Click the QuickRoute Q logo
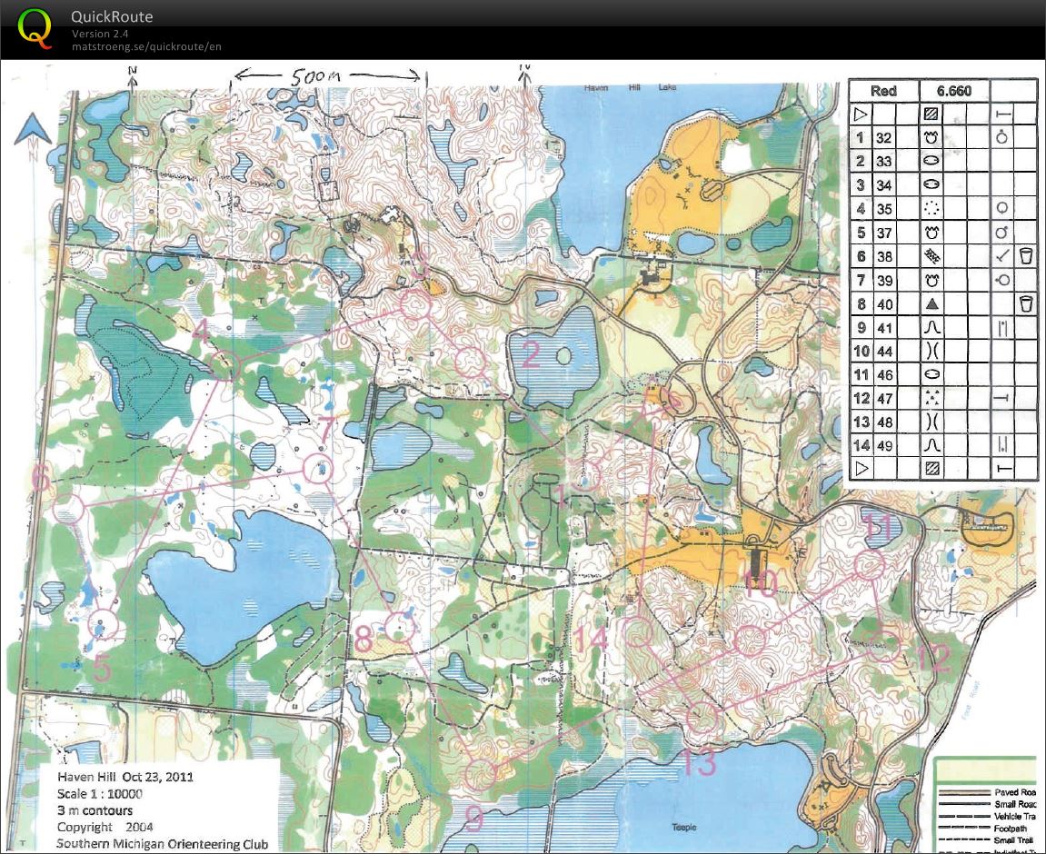1046x854 pixels. coord(35,27)
